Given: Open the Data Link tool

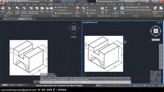Looking at the screenshot, I should (x=102, y=10).
